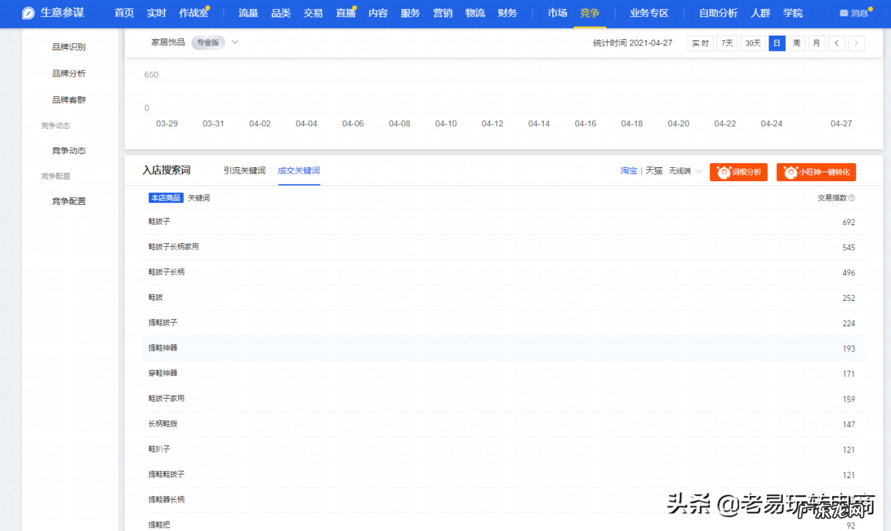This screenshot has width=891, height=531.
Task: Open the 消息 notification icon
Action: (844, 12)
